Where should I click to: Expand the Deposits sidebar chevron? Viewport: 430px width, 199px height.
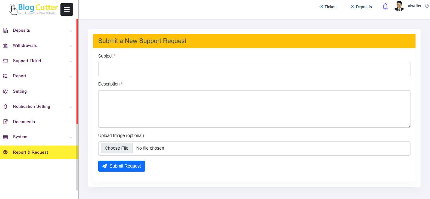point(71,31)
